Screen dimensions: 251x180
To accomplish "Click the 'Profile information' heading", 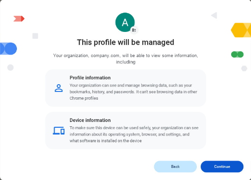I will (90, 78).
